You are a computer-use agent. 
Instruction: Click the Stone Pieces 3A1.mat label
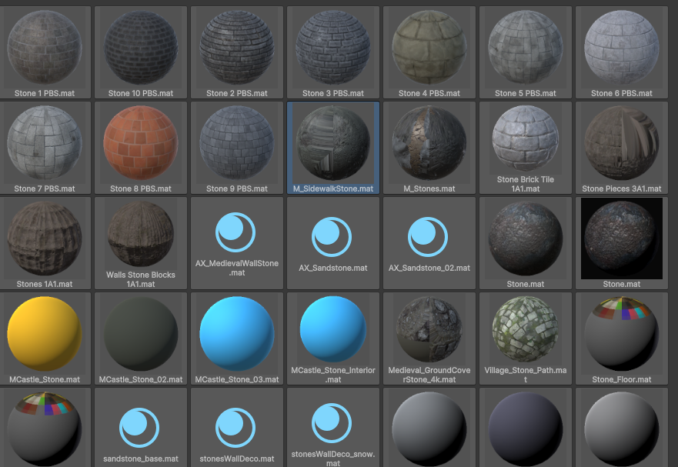[622, 189]
